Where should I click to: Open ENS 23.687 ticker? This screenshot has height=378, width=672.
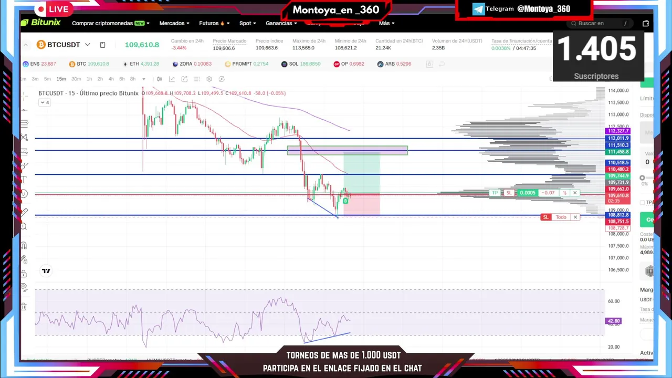coord(39,64)
